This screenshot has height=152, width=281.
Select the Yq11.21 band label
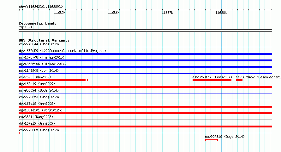coord(26,27)
